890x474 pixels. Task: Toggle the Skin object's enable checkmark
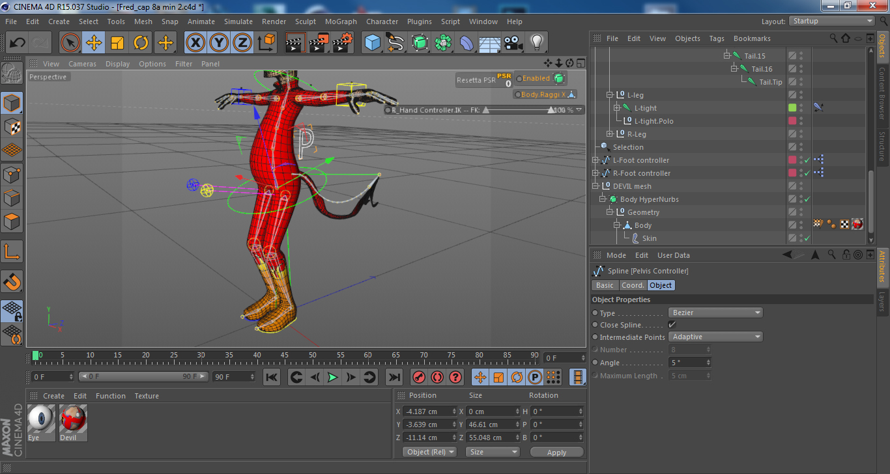807,238
